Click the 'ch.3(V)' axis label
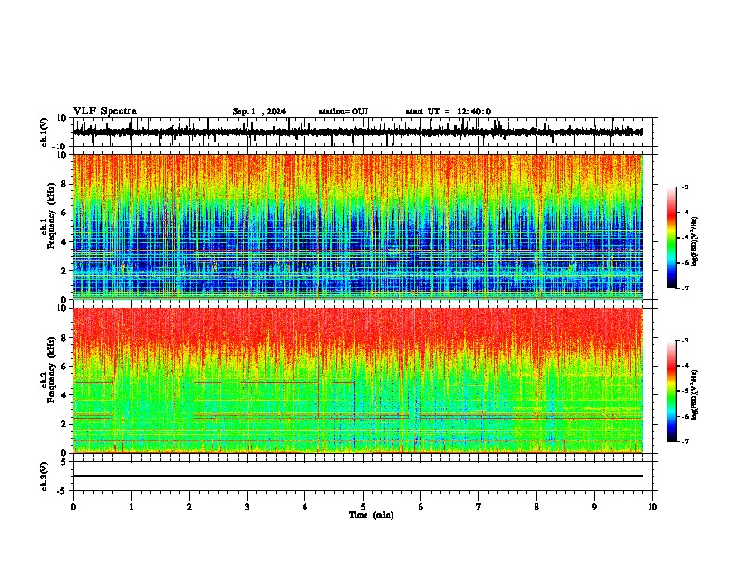The width and height of the screenshot is (735, 568). coord(45,476)
